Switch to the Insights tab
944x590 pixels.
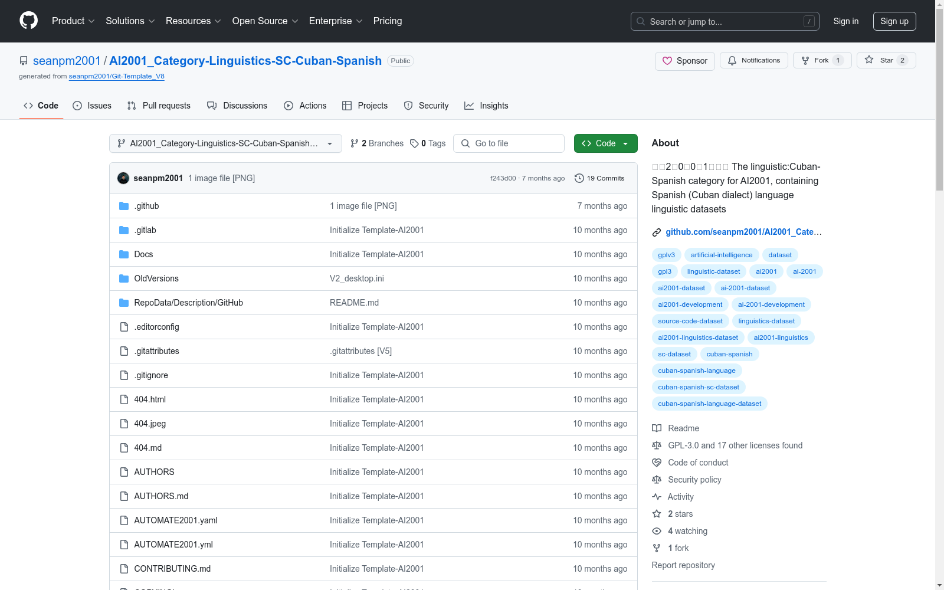(486, 106)
